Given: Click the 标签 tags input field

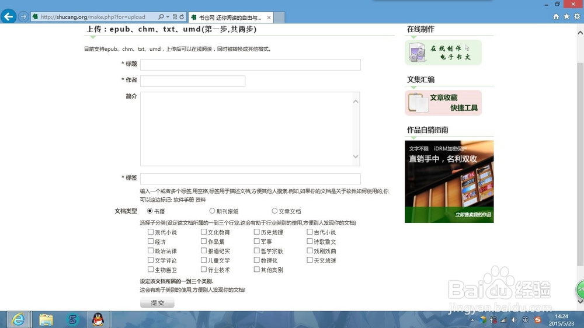Looking at the screenshot, I should click(x=251, y=179).
